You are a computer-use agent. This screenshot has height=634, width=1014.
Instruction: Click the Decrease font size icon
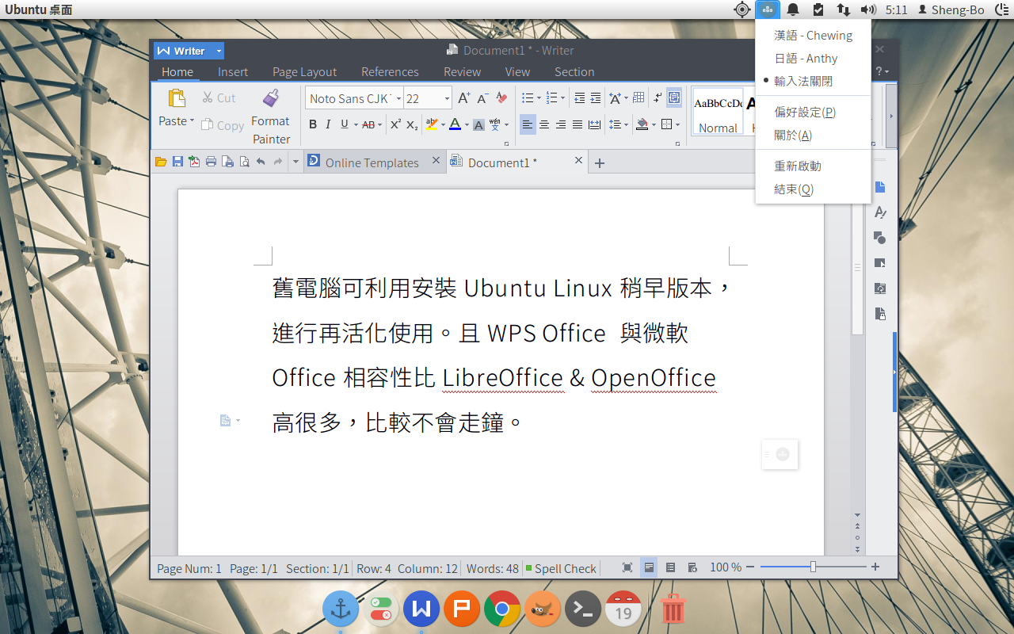pyautogui.click(x=482, y=98)
